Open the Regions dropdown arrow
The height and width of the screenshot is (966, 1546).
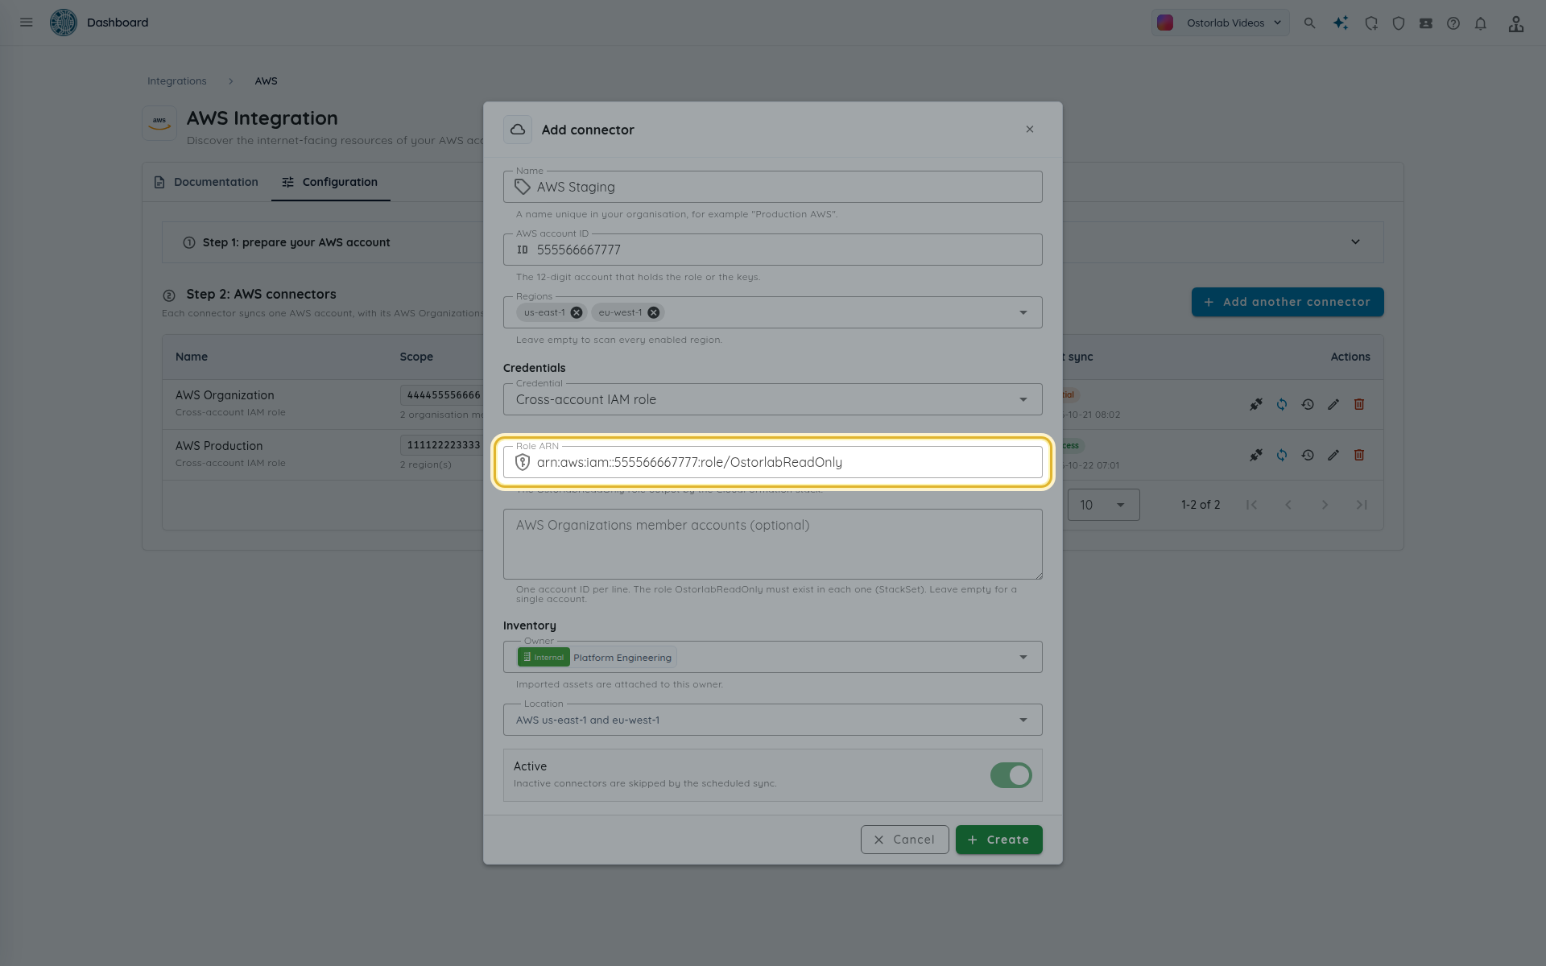[x=1023, y=312]
